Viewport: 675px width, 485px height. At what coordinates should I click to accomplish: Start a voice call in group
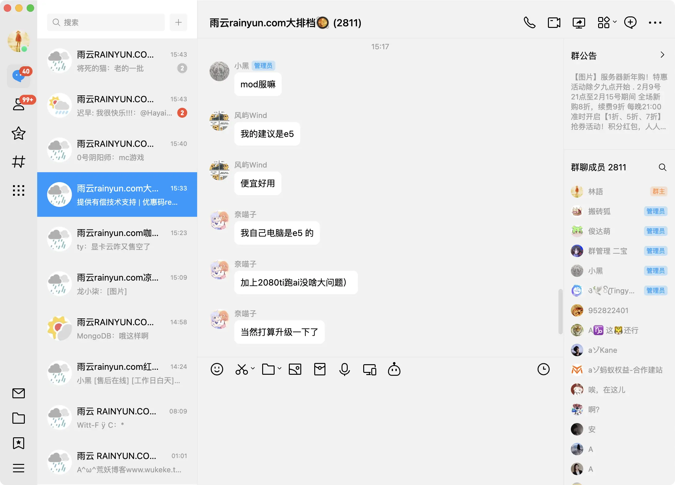click(529, 23)
